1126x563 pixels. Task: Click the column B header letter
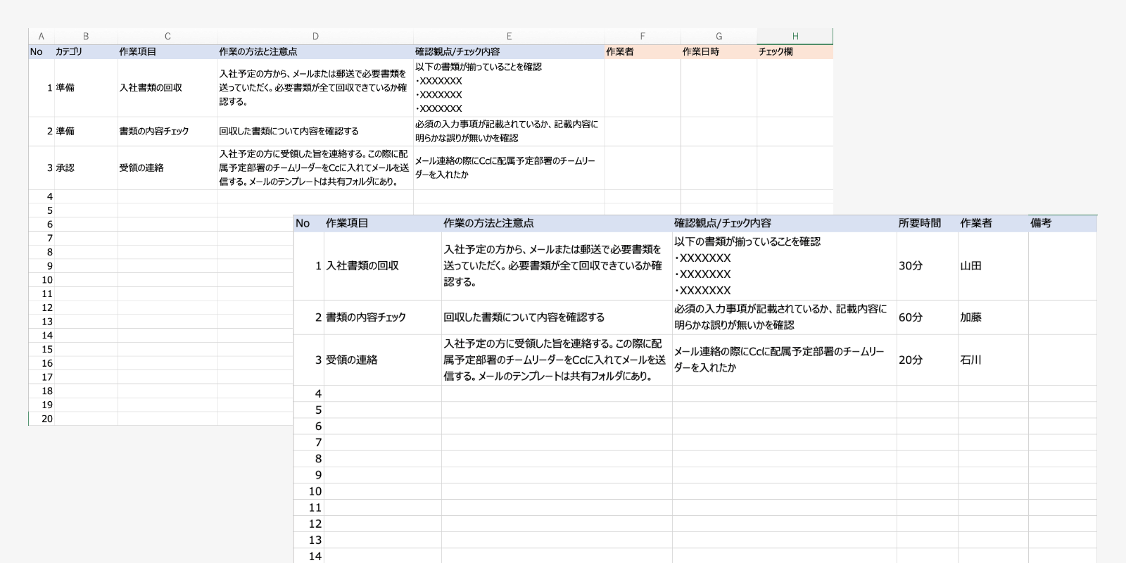[86, 37]
